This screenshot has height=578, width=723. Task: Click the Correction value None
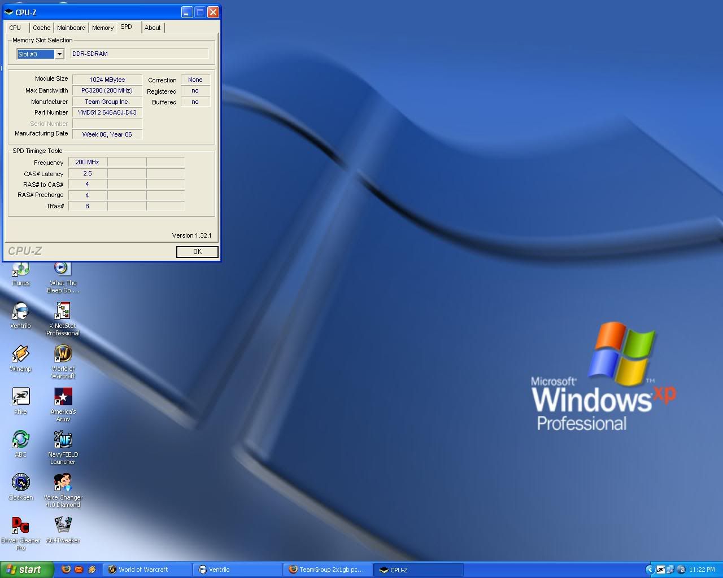click(x=195, y=80)
